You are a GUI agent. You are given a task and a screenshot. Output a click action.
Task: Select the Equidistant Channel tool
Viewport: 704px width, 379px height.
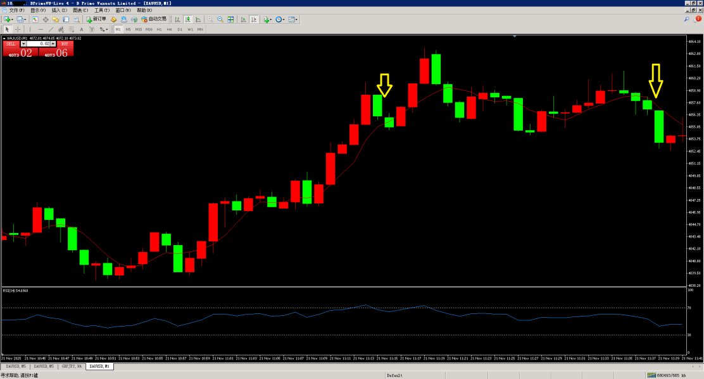(x=61, y=29)
